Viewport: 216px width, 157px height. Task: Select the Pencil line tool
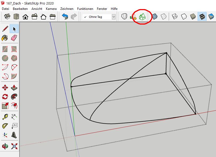coord(5,29)
